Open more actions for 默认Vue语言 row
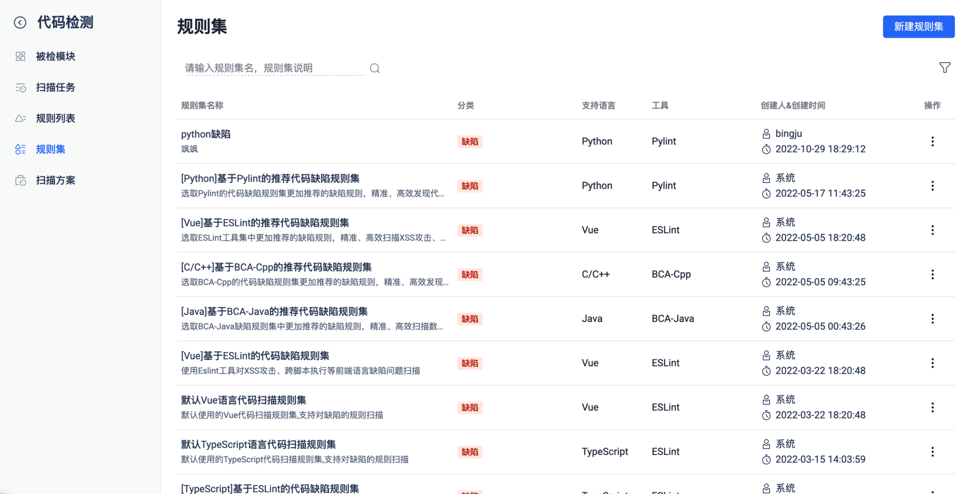Viewport: 969px width, 494px height. [932, 407]
